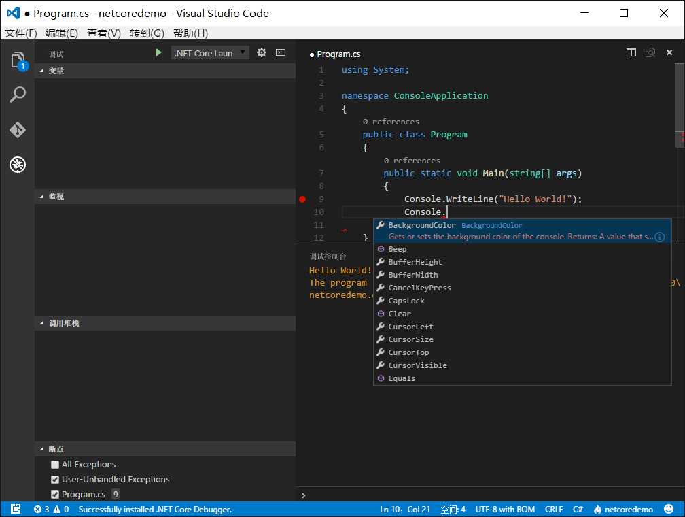
Task: Click the ConsoleApplication namespace name
Action: [441, 96]
